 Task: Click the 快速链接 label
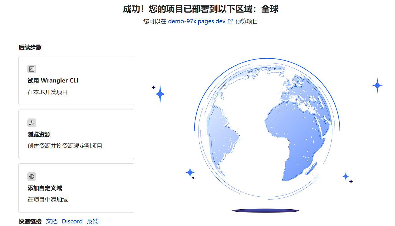(30, 221)
